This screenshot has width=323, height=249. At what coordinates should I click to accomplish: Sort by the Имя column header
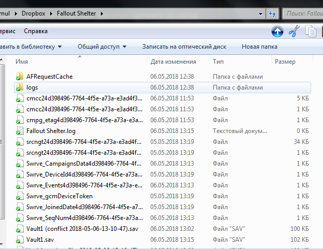pyautogui.click(x=22, y=62)
